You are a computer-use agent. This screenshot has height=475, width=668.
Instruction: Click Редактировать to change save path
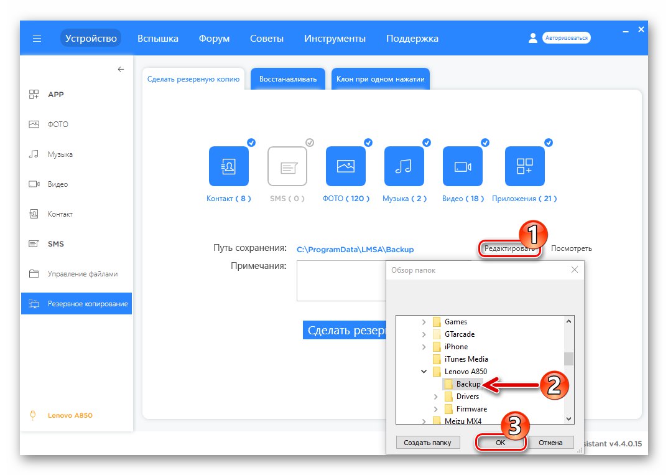509,248
